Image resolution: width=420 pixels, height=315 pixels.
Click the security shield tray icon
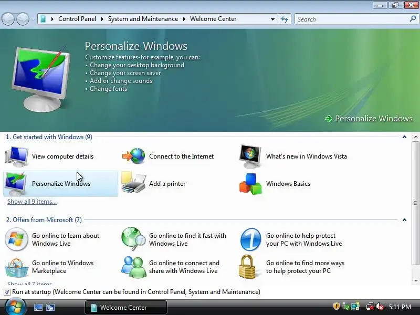337,306
